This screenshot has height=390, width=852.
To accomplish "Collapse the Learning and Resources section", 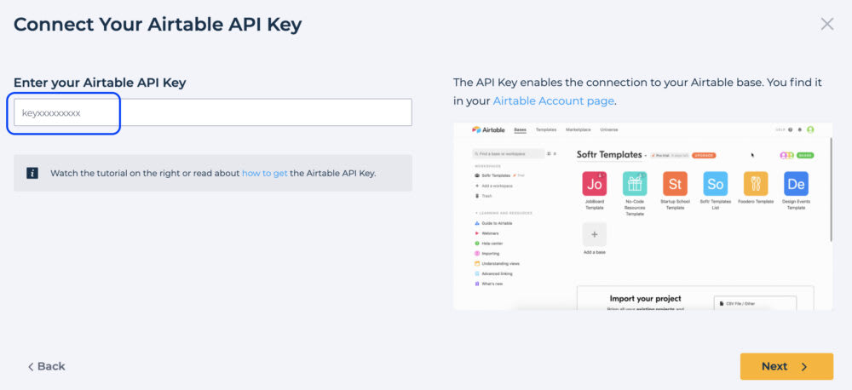I will click(504, 213).
